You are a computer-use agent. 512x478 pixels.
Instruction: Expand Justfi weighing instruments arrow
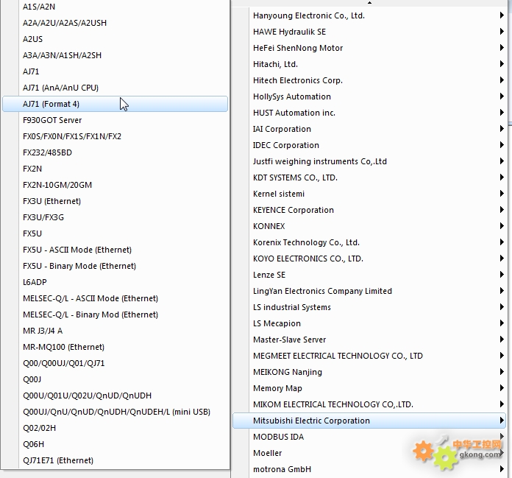[502, 161]
